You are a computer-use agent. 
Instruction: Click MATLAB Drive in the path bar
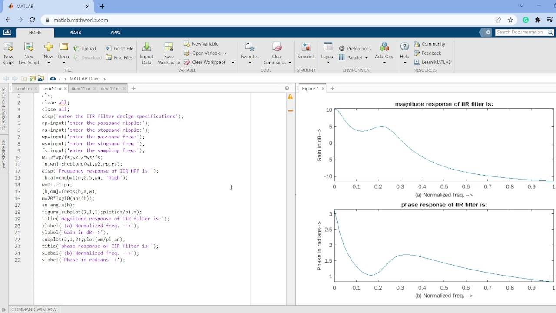click(x=85, y=79)
